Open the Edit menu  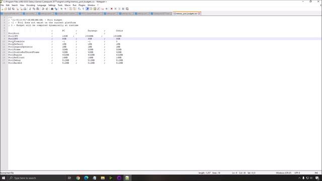pos(8,5)
